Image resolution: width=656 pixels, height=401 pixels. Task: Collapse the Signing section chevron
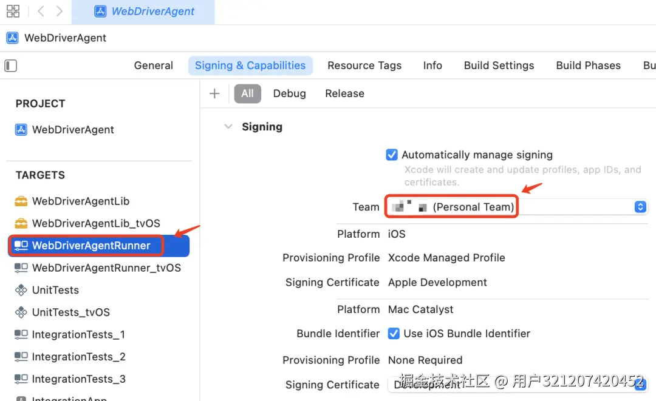[228, 127]
